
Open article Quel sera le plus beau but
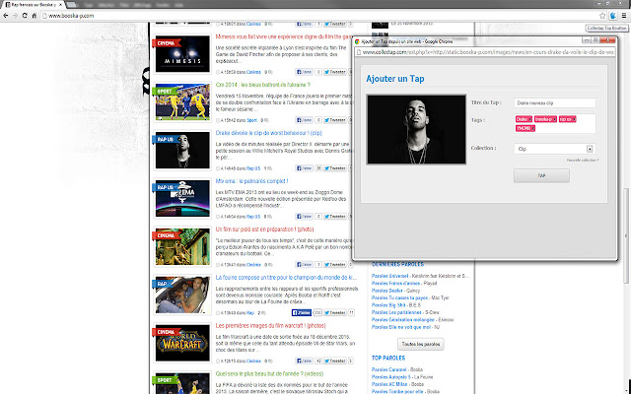tap(269, 374)
